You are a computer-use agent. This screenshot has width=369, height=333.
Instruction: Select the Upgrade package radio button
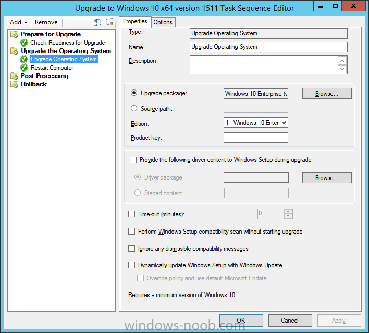134,93
